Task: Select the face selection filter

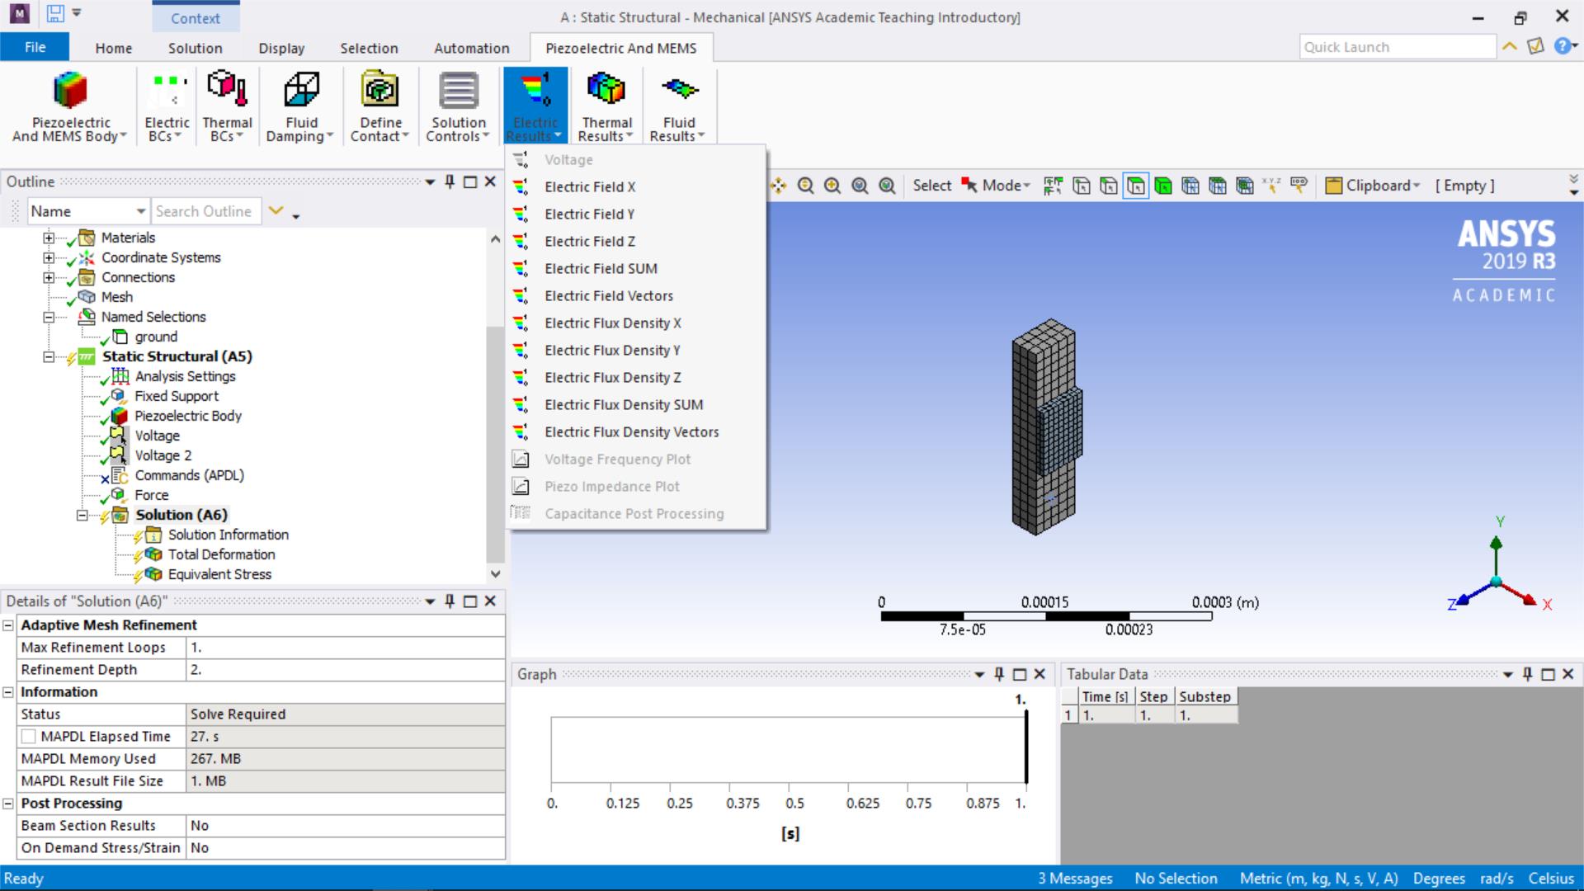Action: [1135, 186]
